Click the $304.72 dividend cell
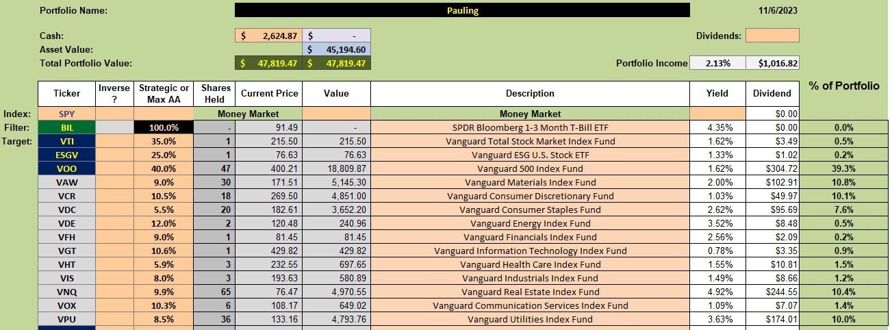The height and width of the screenshot is (330, 892). [x=773, y=168]
